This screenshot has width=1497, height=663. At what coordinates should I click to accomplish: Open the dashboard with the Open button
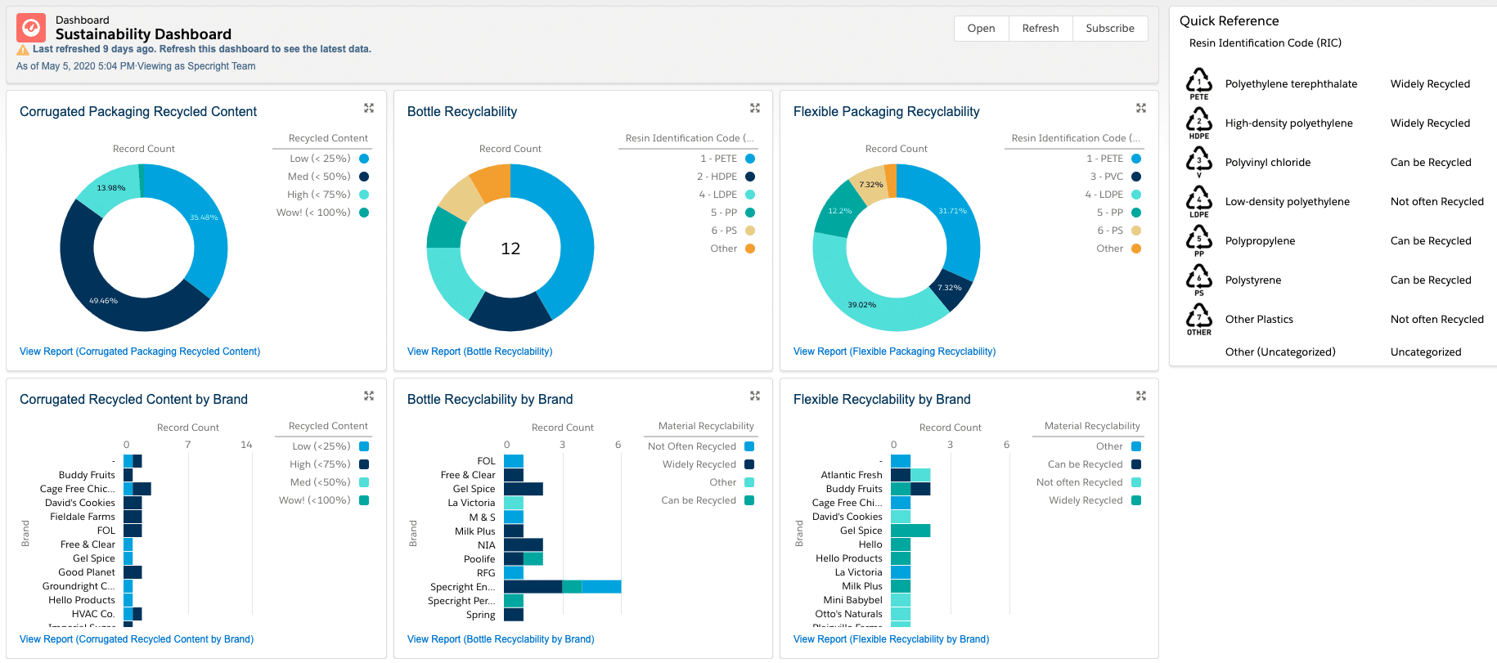(x=982, y=29)
